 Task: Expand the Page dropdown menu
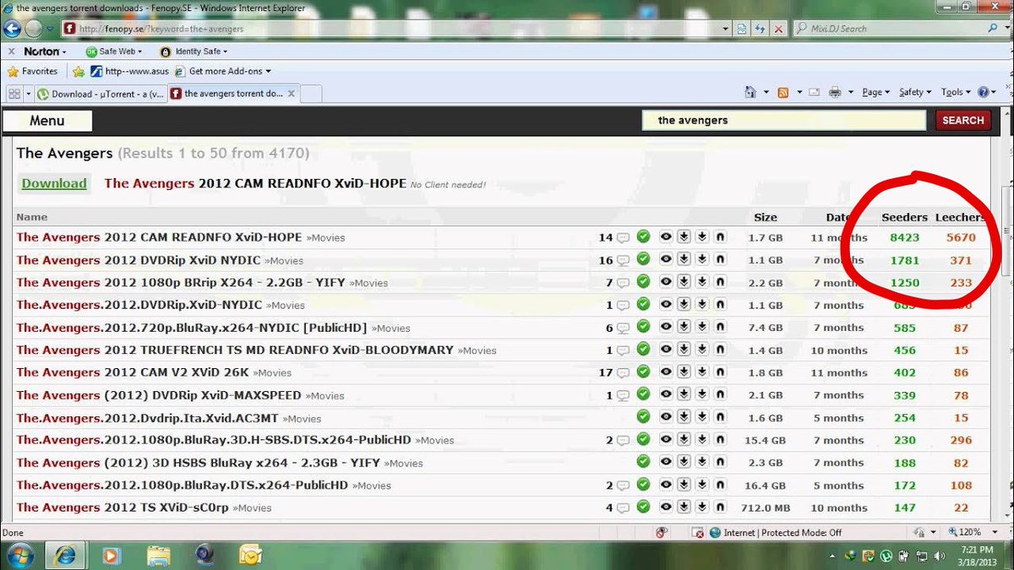875,93
